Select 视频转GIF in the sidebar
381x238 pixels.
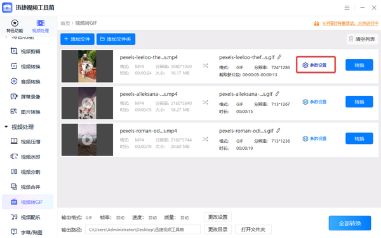point(28,202)
